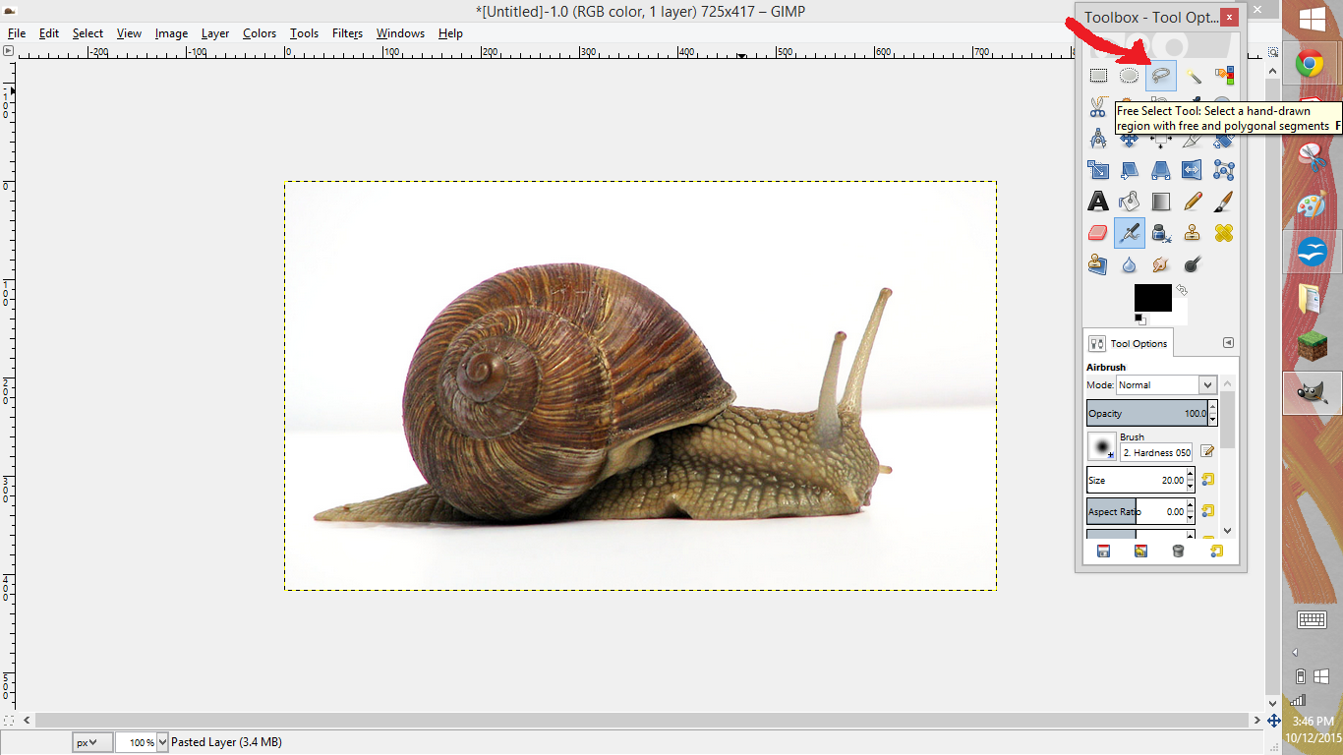This screenshot has width=1343, height=755.
Task: Activate the Bucket Fill tool
Action: [1130, 202]
